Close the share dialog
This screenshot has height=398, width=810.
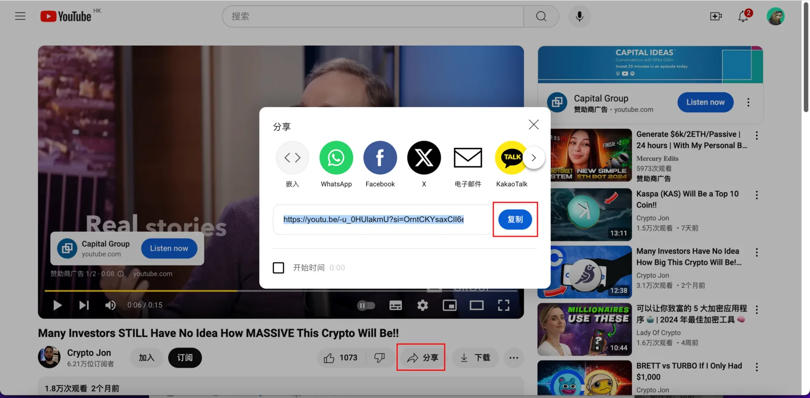[534, 124]
